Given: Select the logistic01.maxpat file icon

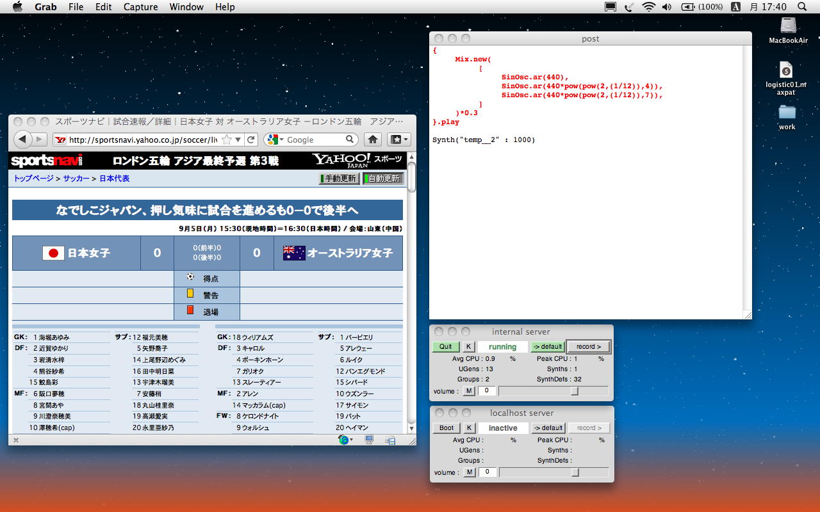Looking at the screenshot, I should 786,70.
